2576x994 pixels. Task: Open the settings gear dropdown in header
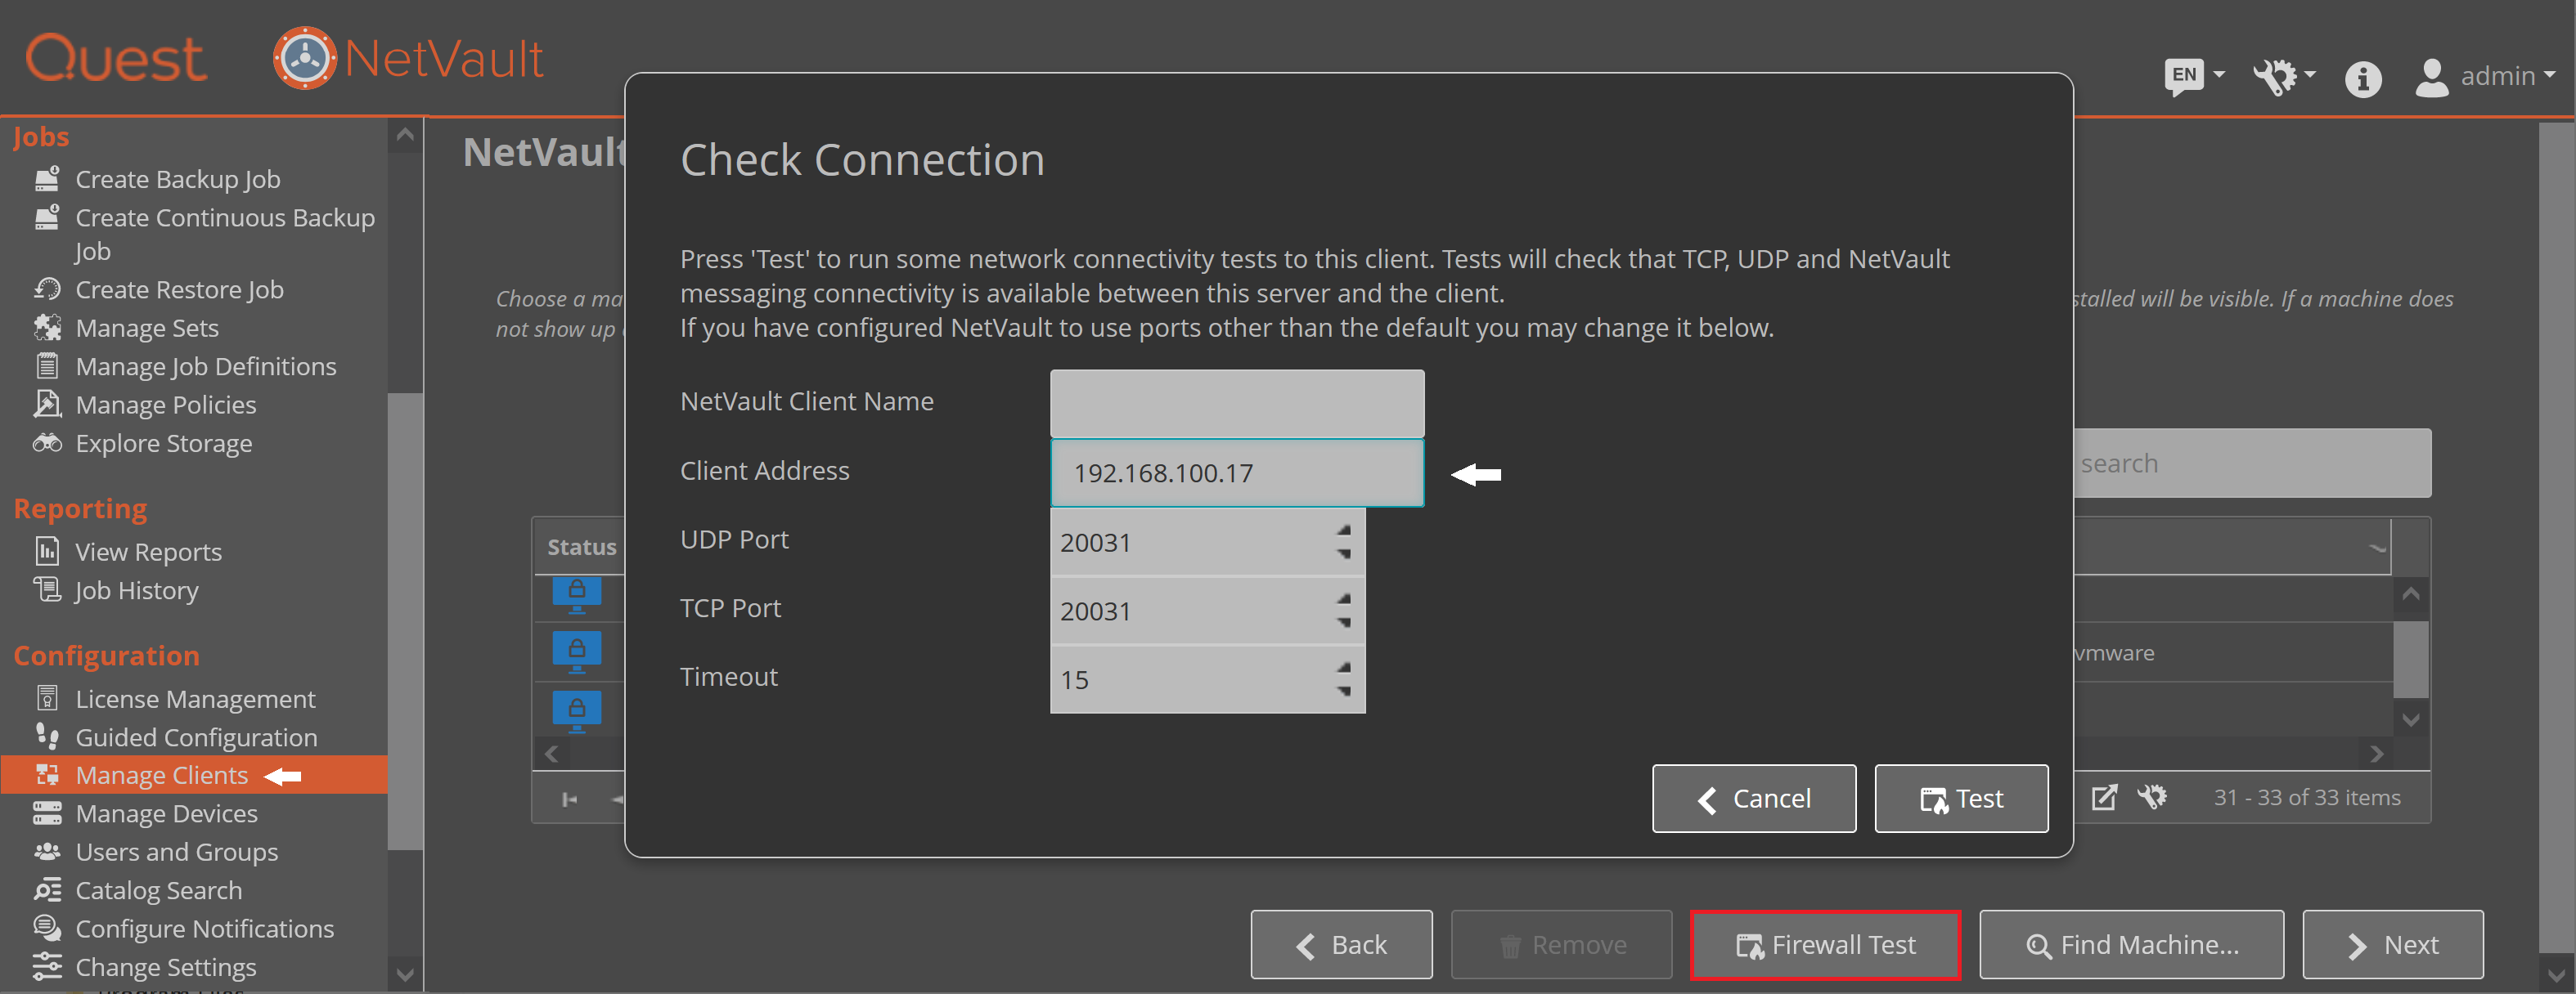tap(2283, 76)
